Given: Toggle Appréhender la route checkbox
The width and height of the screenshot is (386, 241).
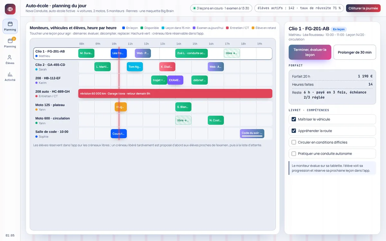Looking at the screenshot, I should [294, 131].
